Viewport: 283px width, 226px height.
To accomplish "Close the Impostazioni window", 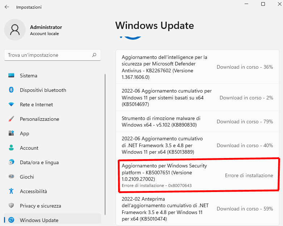I will (279, 4).
